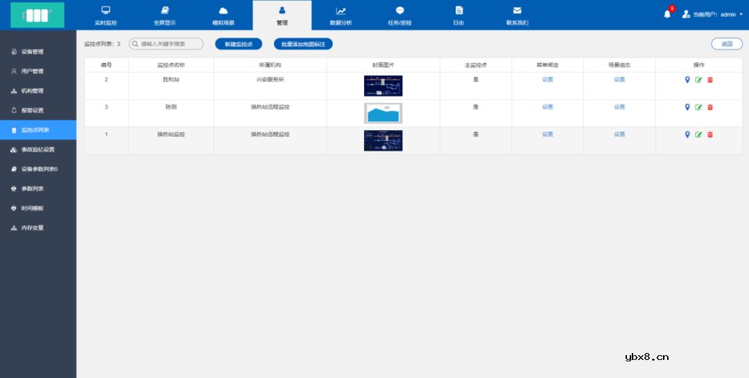Open the 数据分析 tab
The image size is (749, 378).
[x=341, y=15]
